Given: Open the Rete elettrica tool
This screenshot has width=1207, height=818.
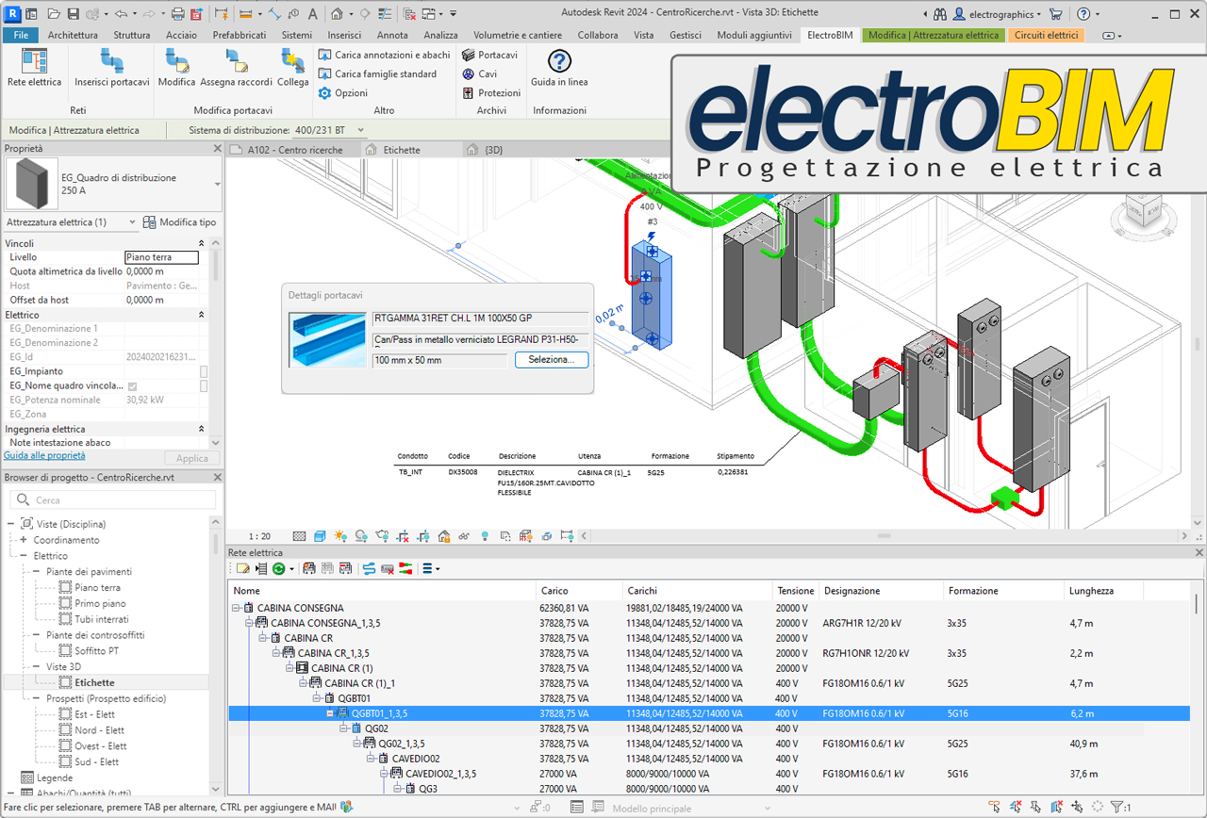Looking at the screenshot, I should [34, 69].
